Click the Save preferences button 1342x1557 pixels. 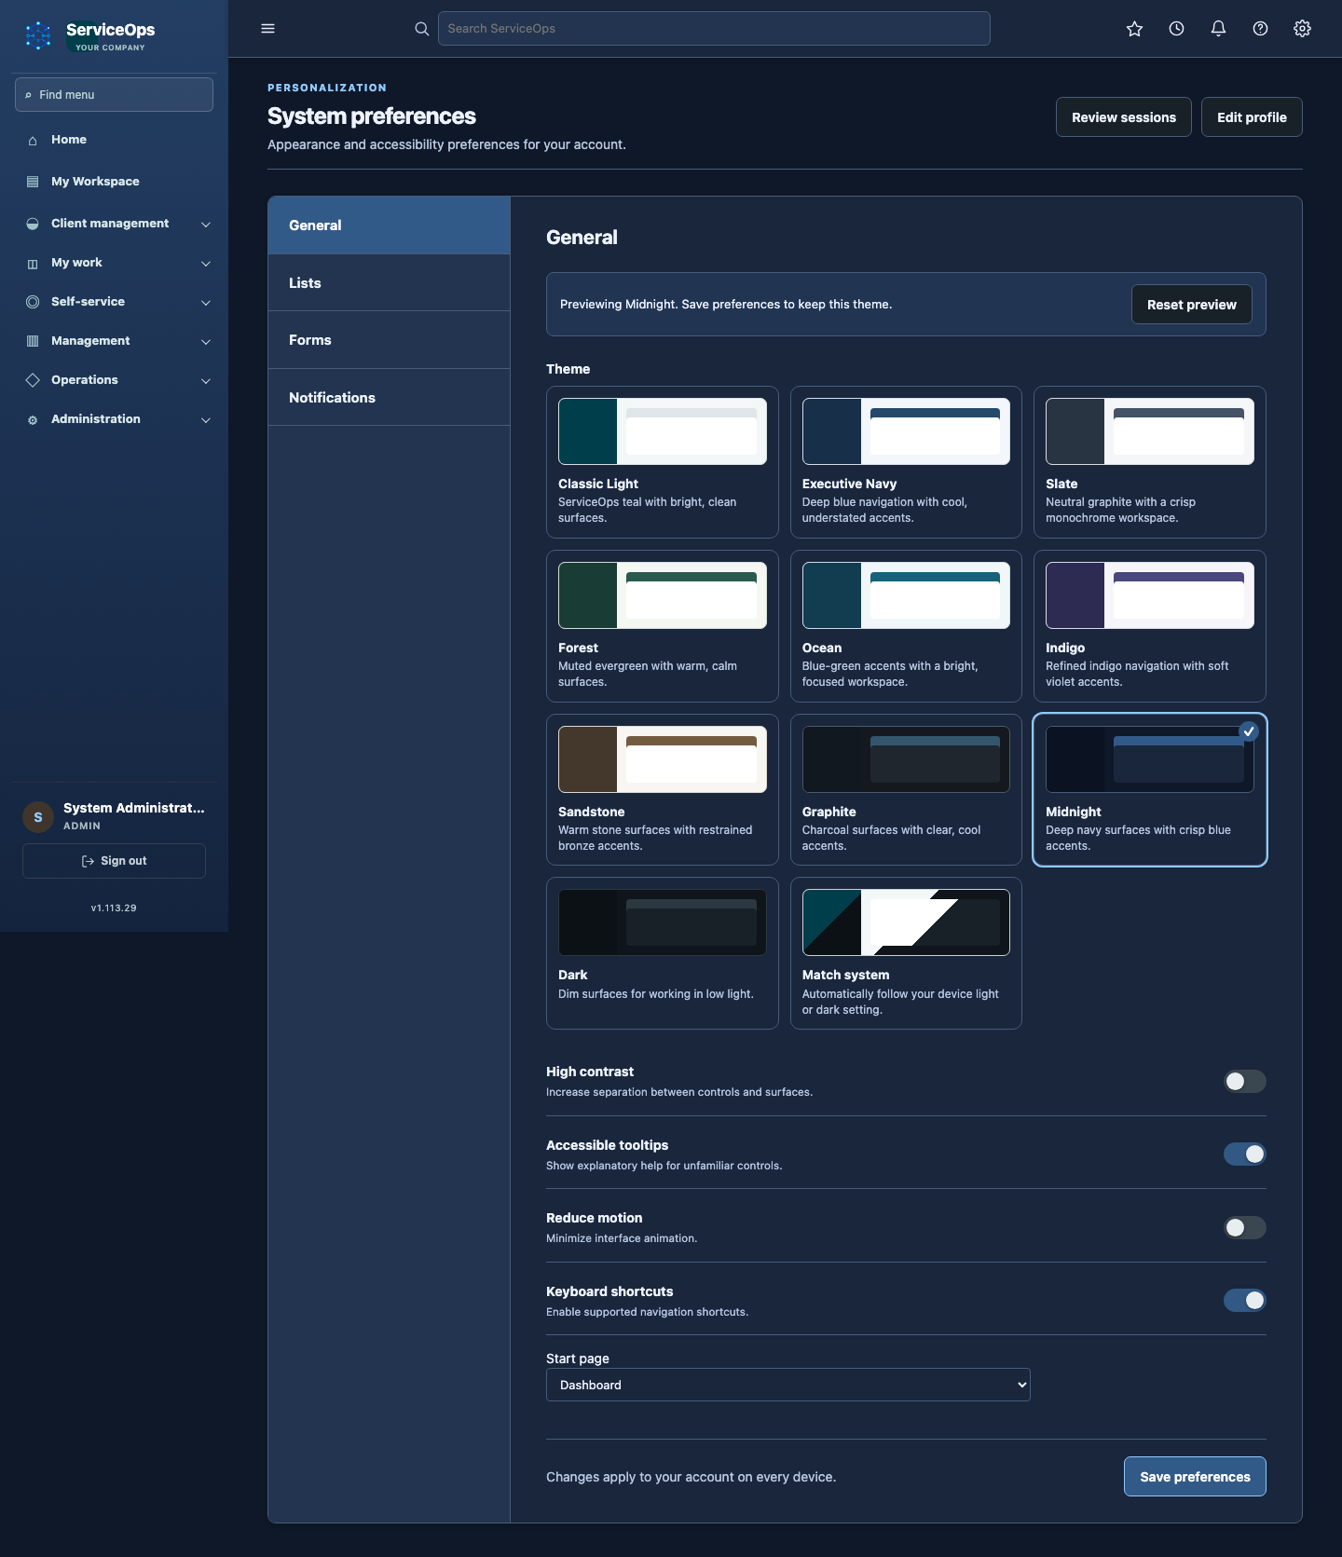click(x=1195, y=1477)
